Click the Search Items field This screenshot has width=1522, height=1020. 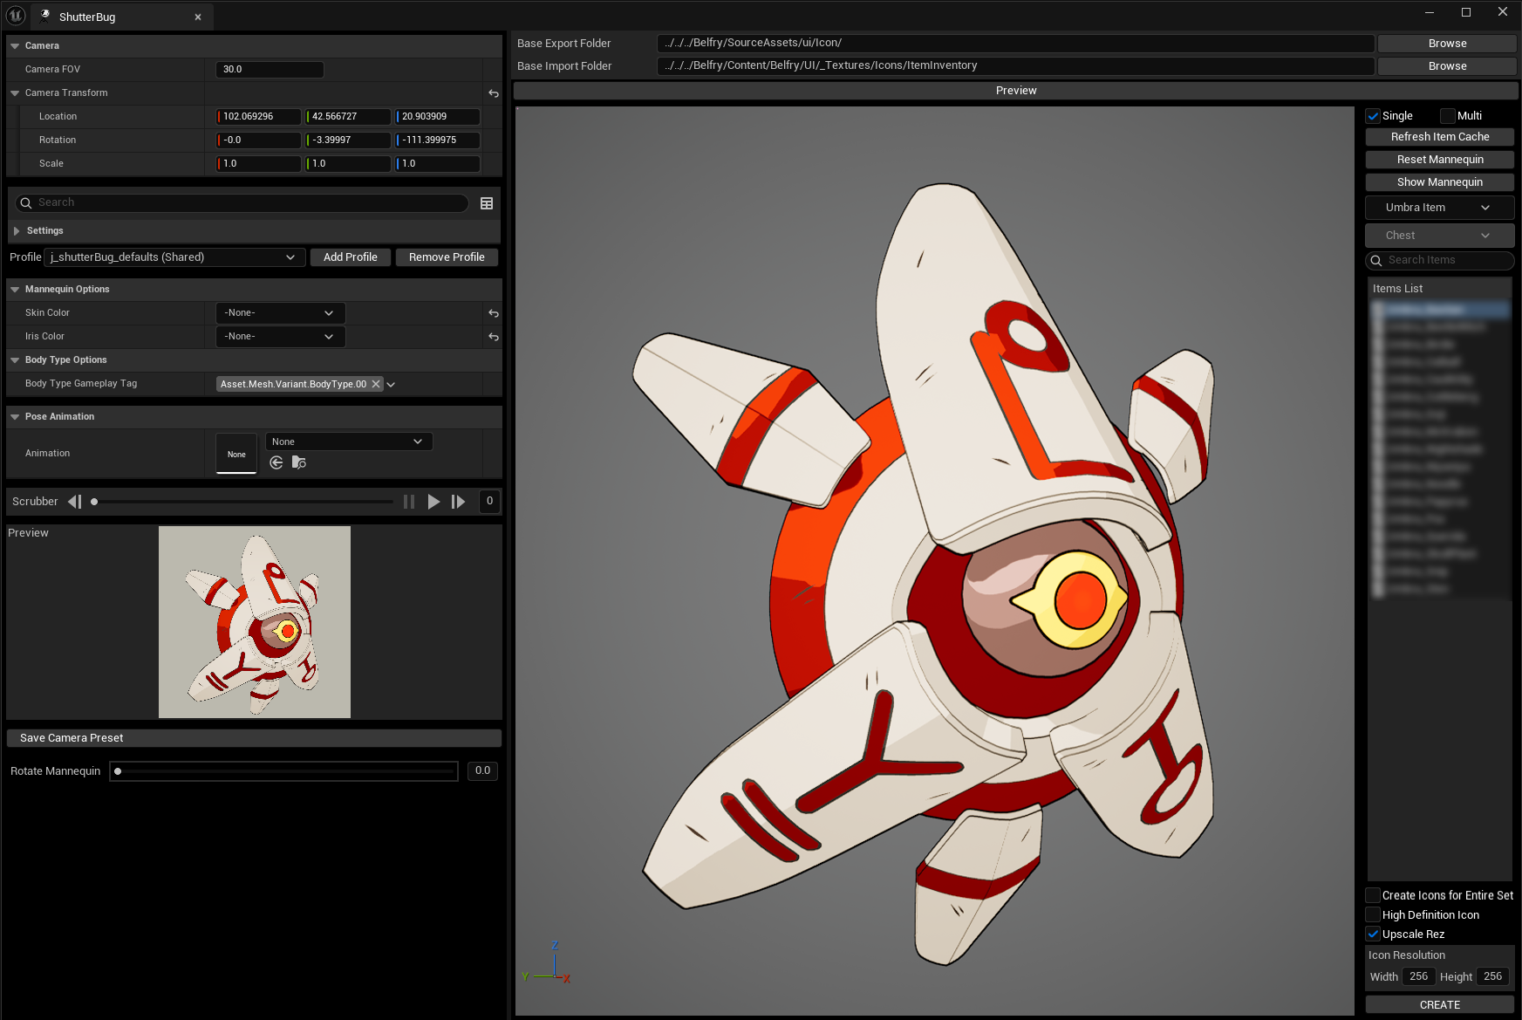point(1439,261)
